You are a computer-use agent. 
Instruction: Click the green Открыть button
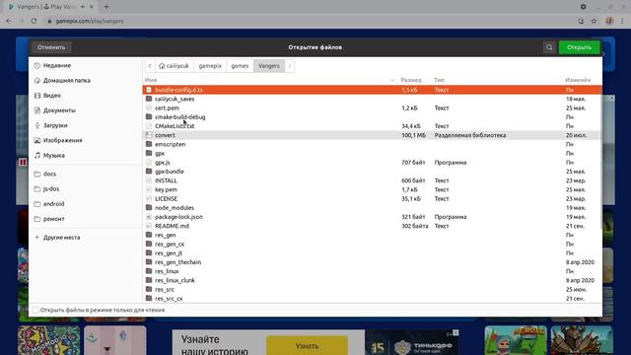click(579, 47)
